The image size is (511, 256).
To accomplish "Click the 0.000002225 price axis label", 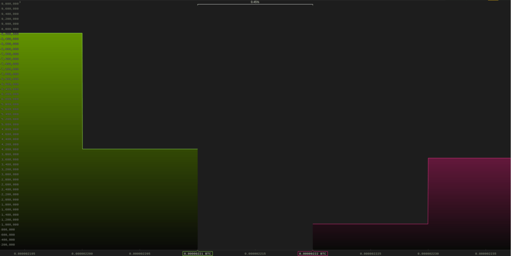I will click(370, 254).
